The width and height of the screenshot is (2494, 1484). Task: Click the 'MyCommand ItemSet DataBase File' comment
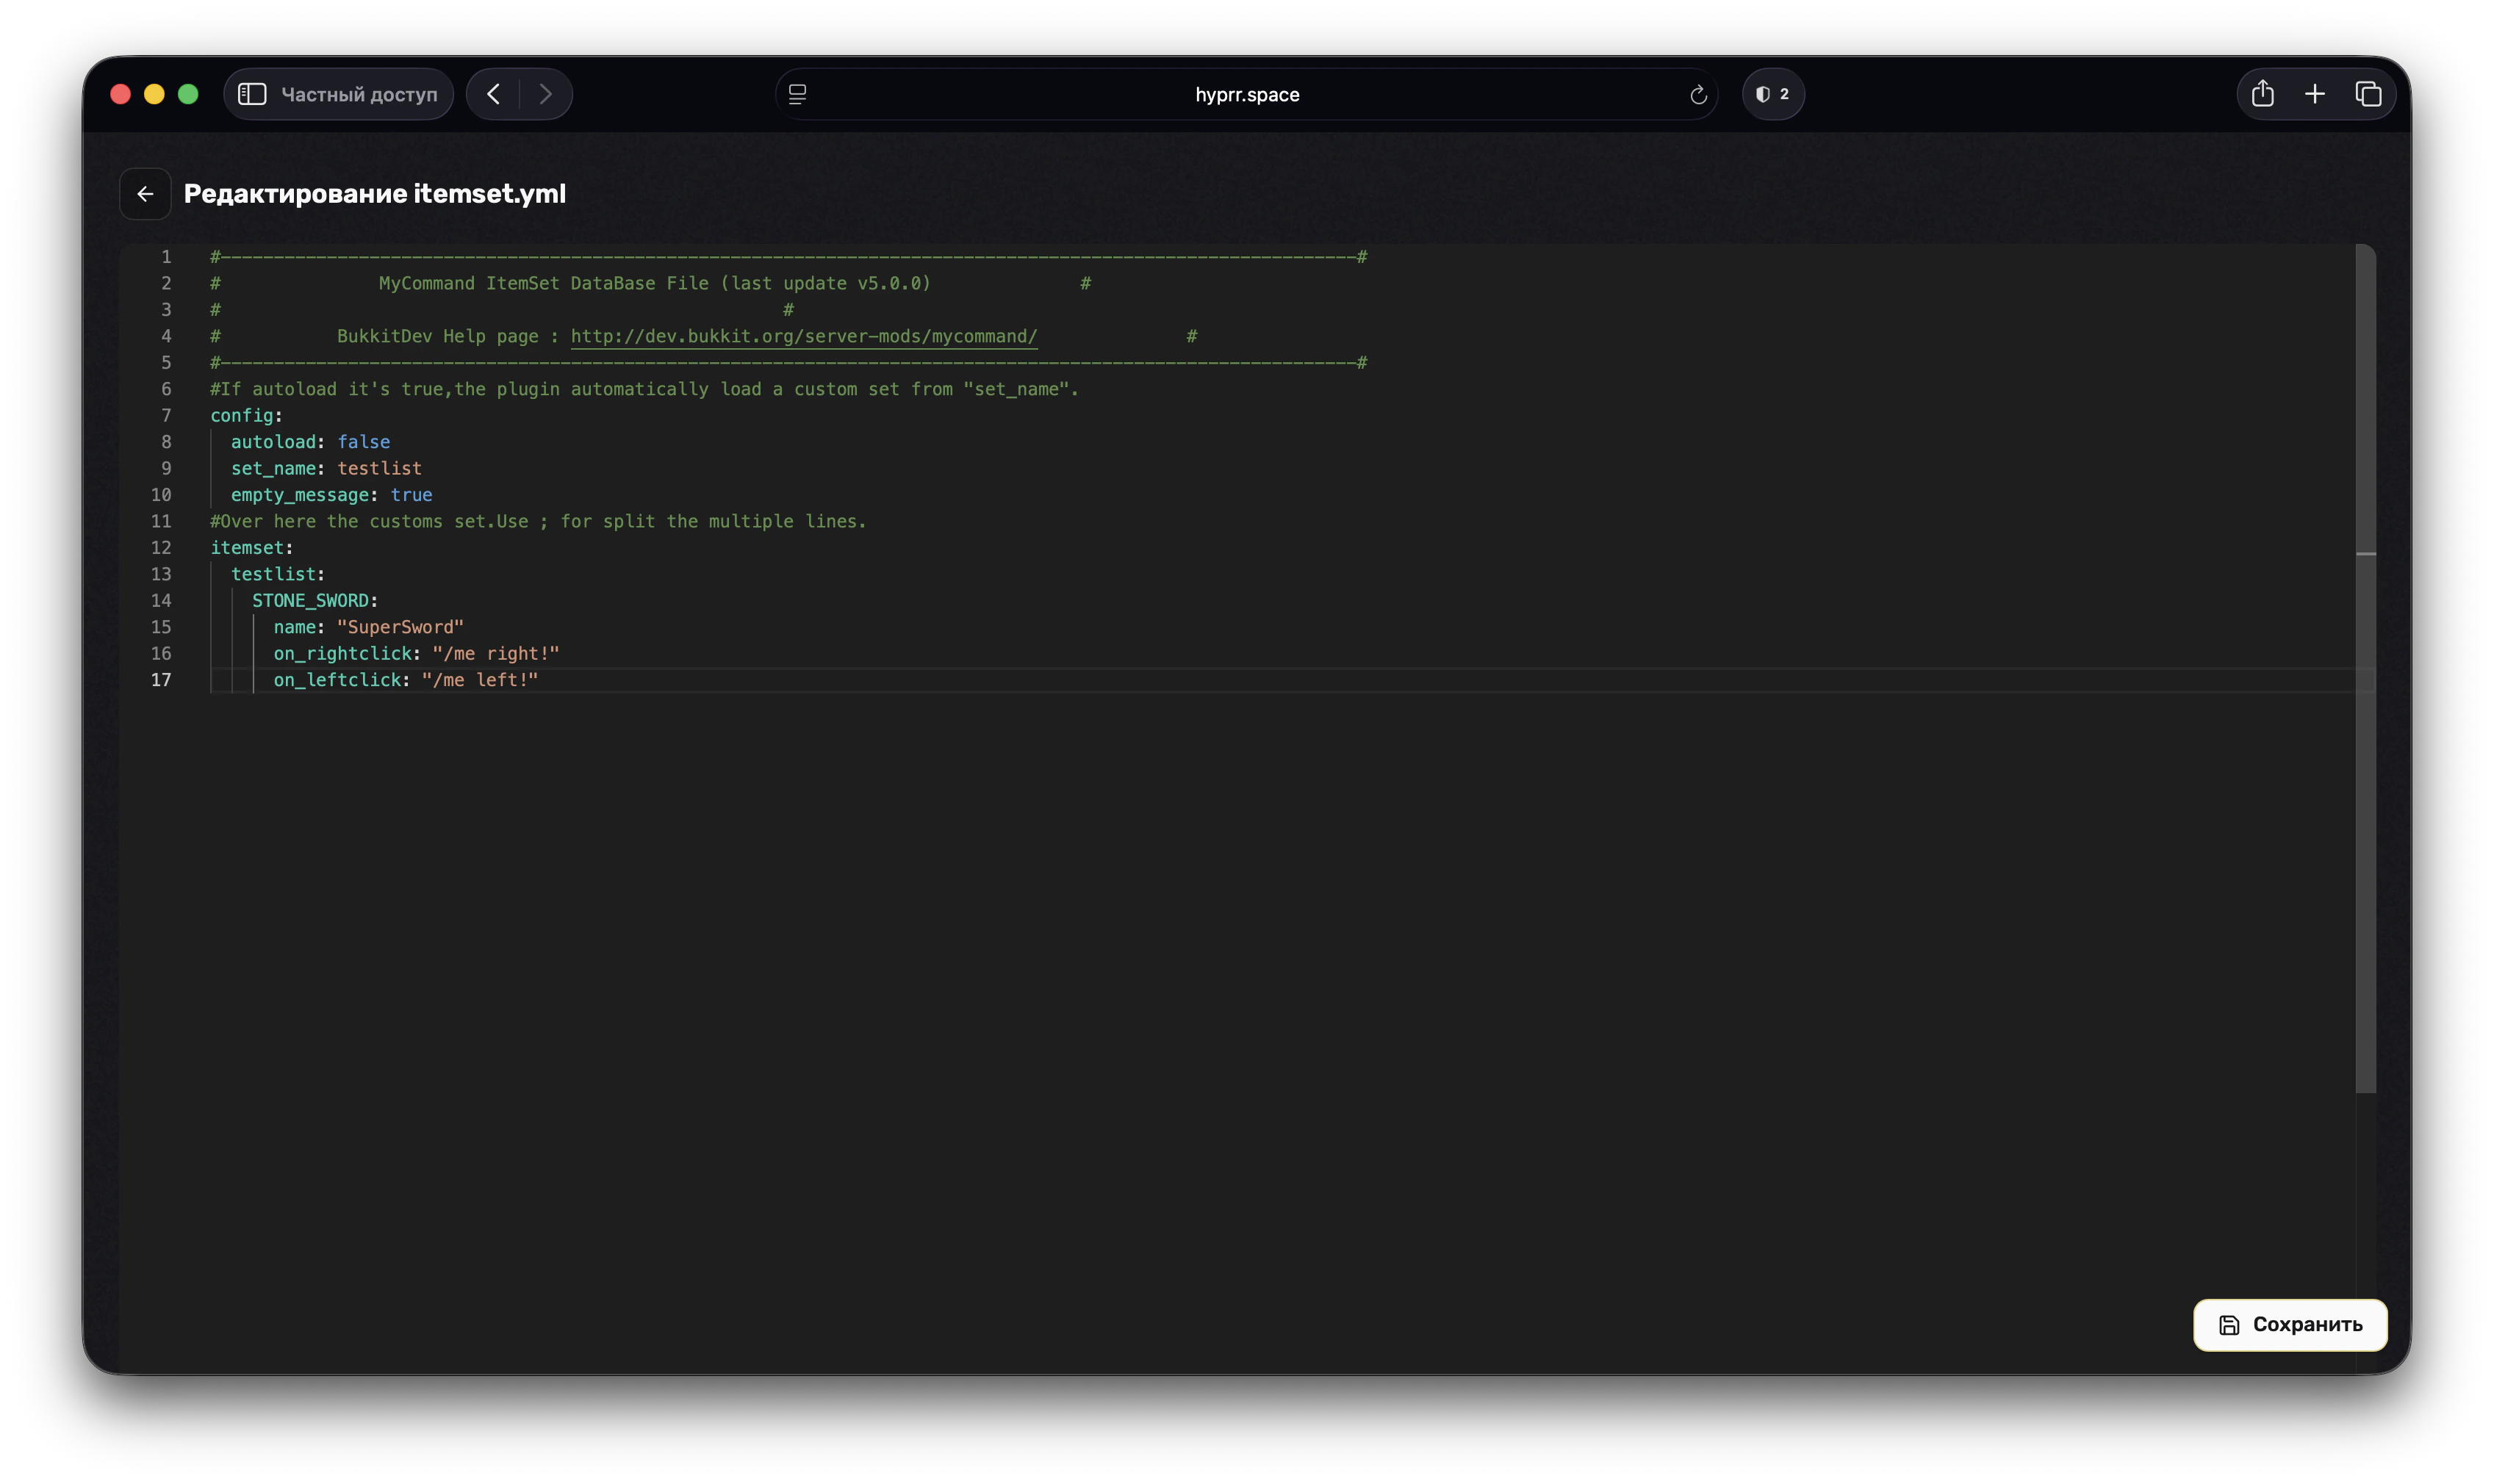coord(655,283)
